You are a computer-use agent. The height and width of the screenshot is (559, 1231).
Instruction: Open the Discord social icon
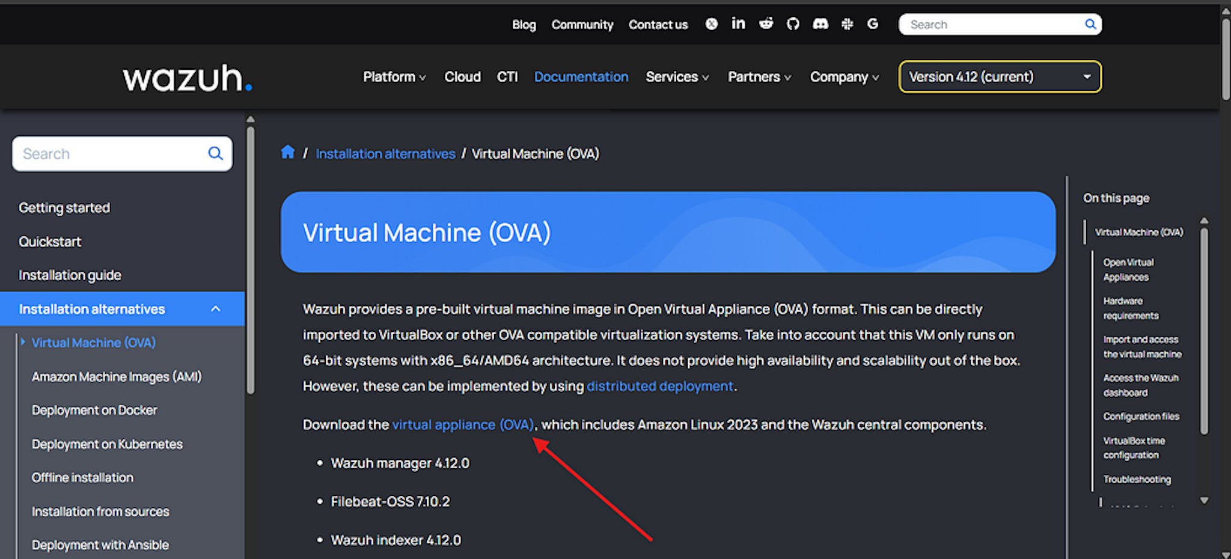pos(820,24)
